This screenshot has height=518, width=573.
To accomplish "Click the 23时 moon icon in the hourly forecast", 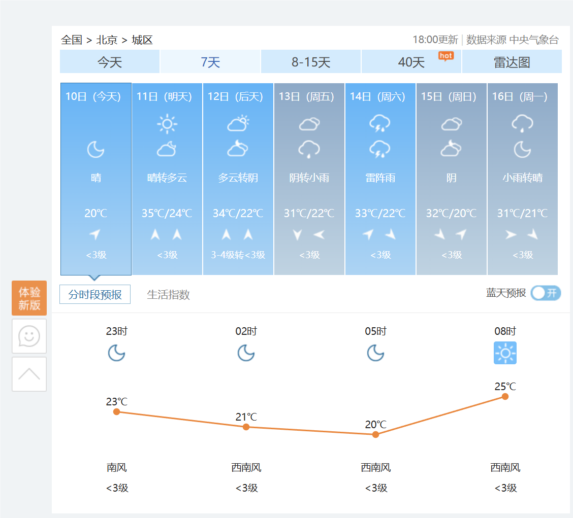I will click(x=116, y=353).
